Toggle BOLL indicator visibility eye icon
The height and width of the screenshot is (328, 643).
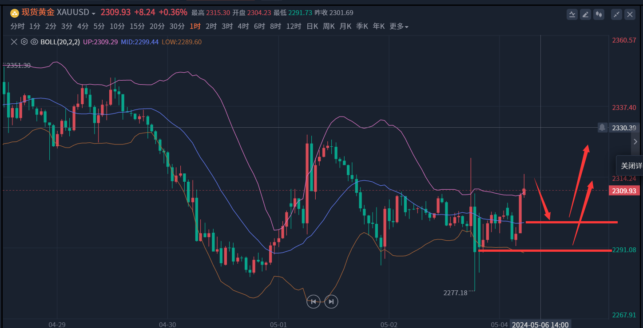34,42
